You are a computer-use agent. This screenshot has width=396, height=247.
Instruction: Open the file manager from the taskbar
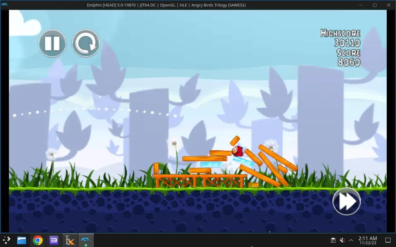[22, 240]
